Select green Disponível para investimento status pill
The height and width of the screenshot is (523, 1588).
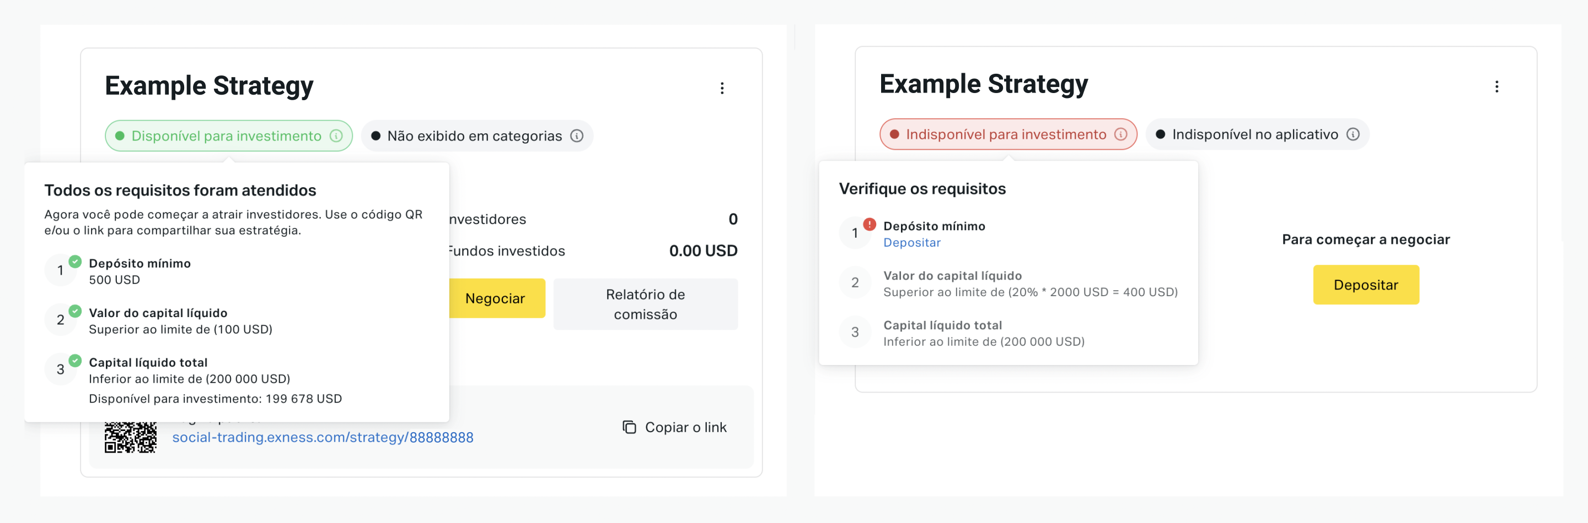point(229,136)
